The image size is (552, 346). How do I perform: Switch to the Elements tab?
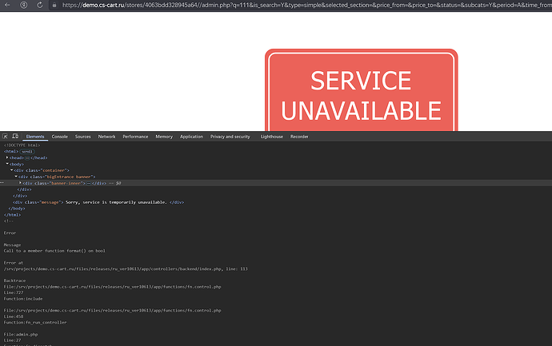(x=35, y=137)
